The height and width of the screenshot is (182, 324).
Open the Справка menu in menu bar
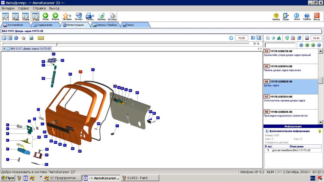[39, 8]
